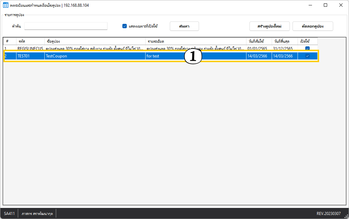Focus the คำค้น search text field
Viewport: 349px width, 219px height.
(66, 26)
